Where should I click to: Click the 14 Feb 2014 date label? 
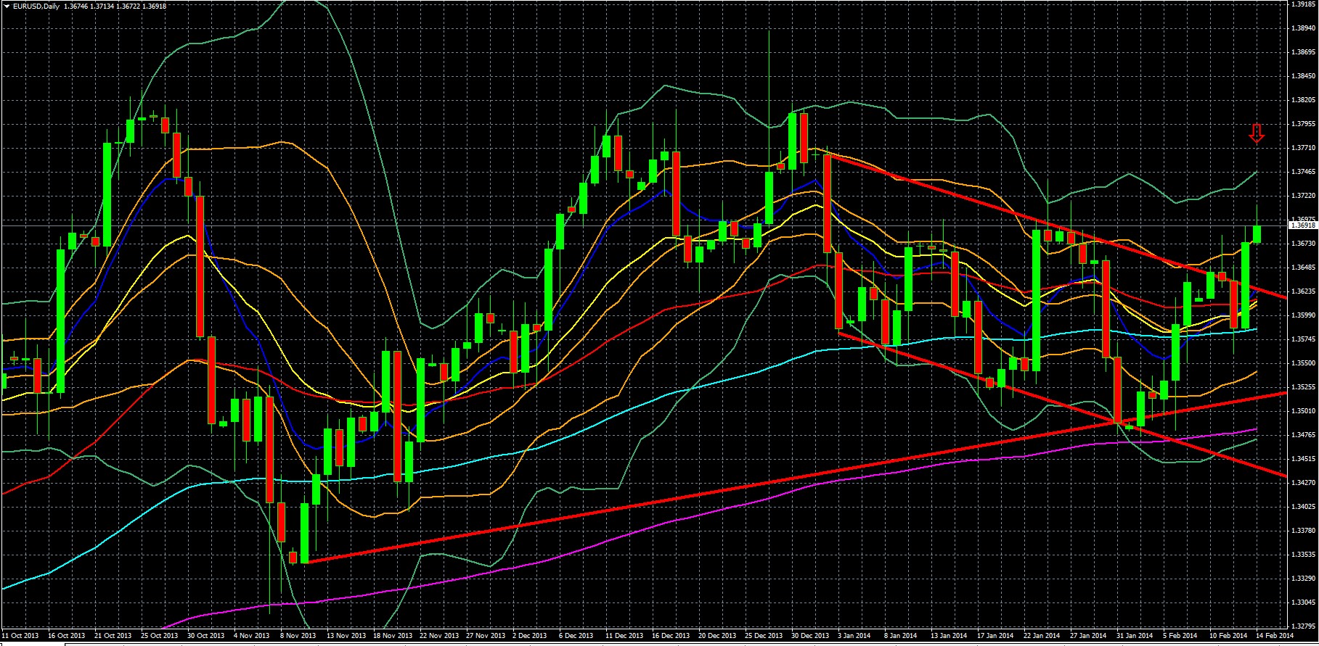[1275, 635]
